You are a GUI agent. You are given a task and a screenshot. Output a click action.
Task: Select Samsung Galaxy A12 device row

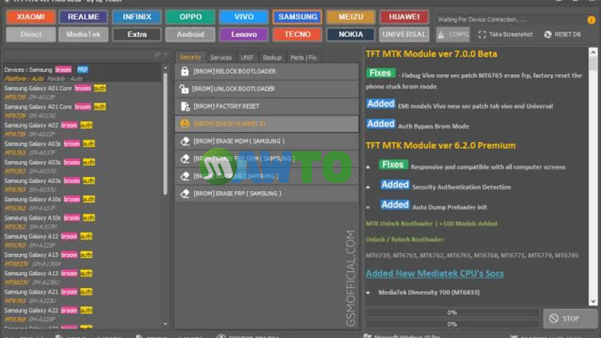coord(83,241)
